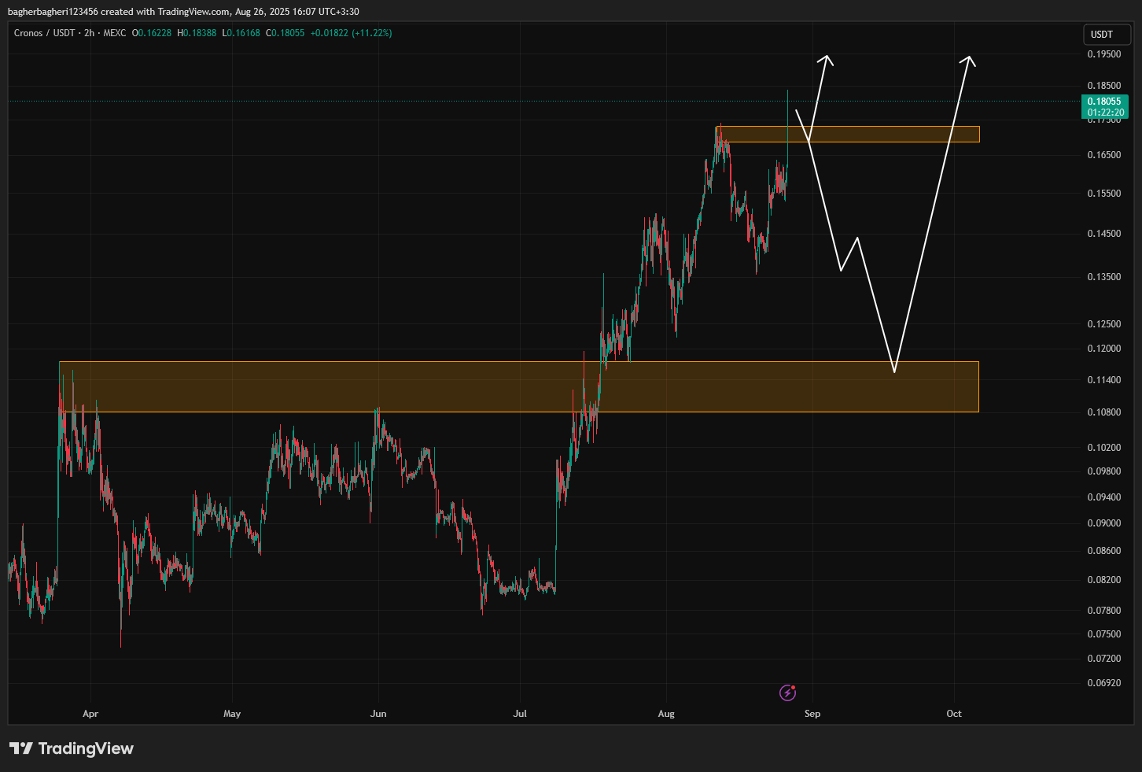Click the purple lightning event icon
Image resolution: width=1142 pixels, height=772 pixels.
tap(787, 693)
